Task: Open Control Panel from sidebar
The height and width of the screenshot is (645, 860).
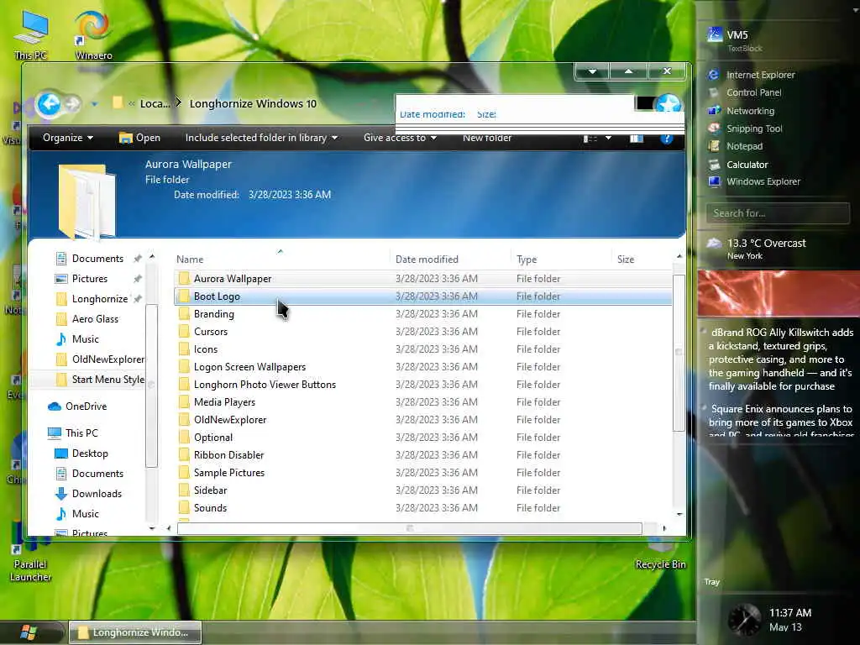Action: (745, 92)
